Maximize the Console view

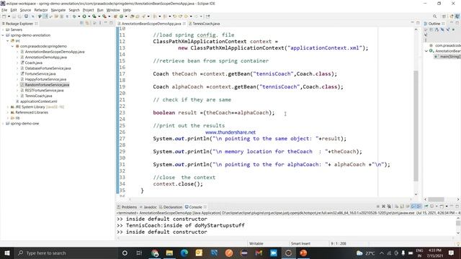click(457, 206)
